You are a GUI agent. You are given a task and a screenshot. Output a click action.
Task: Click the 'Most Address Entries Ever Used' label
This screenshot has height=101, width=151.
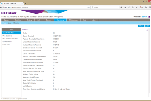[34, 71]
